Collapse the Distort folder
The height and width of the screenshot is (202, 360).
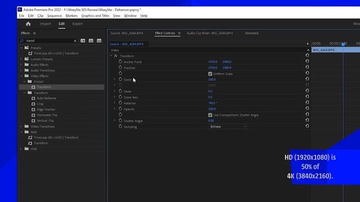pos(25,81)
